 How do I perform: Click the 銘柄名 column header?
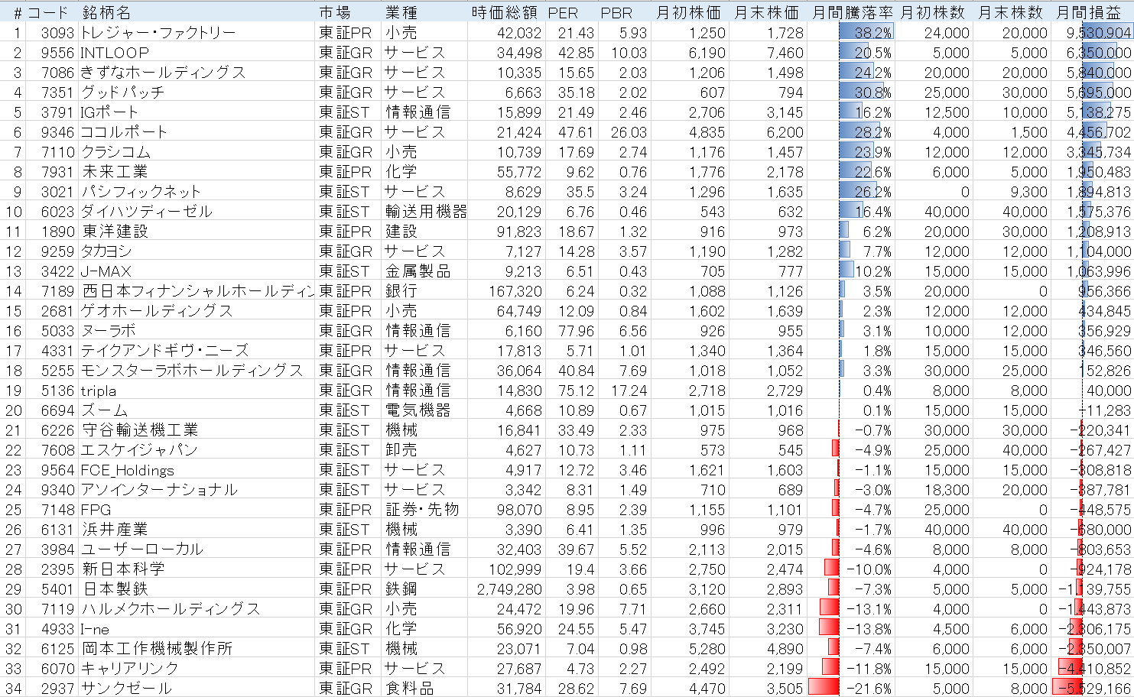click(x=196, y=13)
